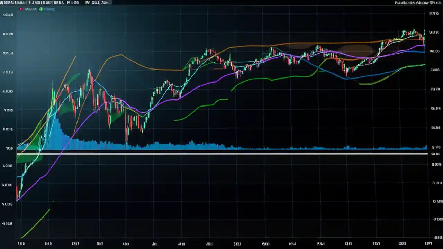Select the red indicator badge below the toolbar

(x=20, y=9)
